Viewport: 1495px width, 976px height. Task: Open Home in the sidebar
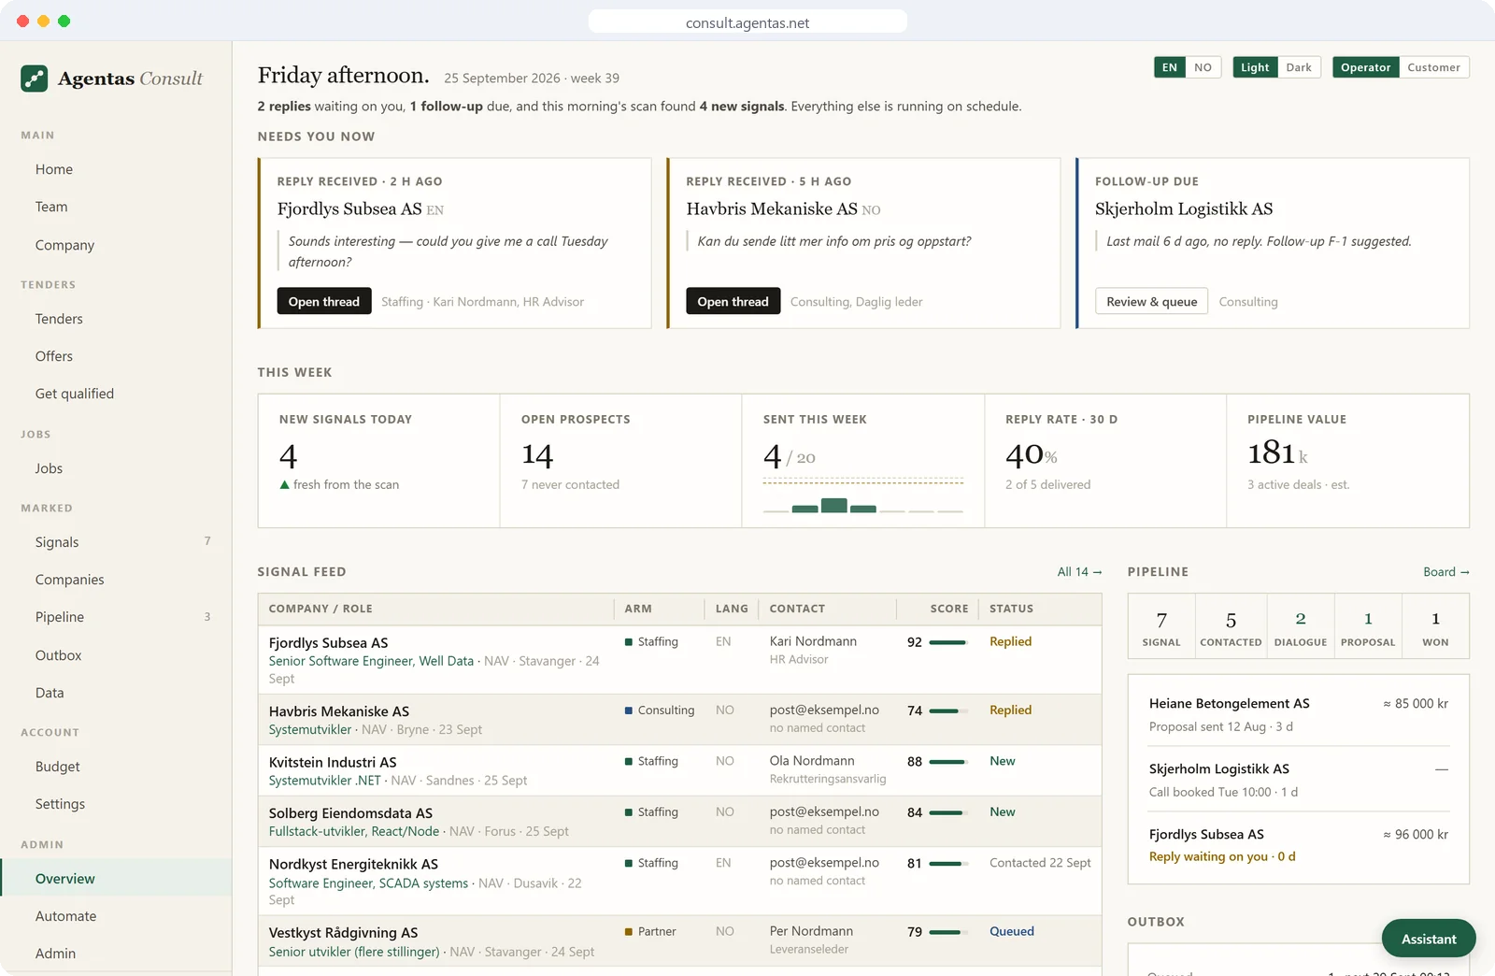(x=116, y=169)
